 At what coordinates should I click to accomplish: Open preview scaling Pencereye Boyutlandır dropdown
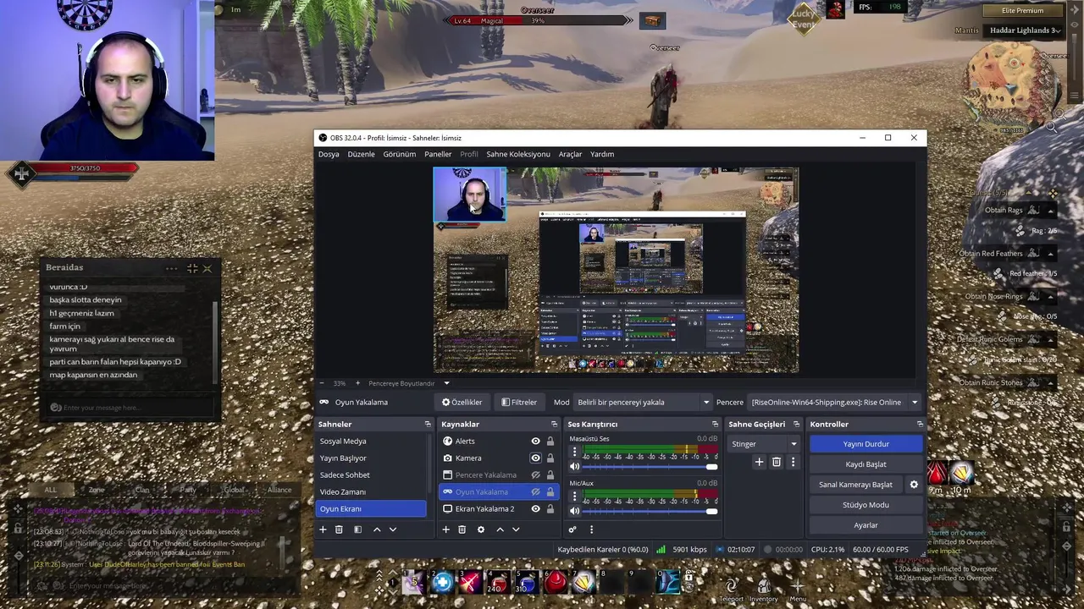(408, 383)
